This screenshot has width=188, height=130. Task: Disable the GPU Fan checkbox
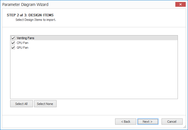coord(13,48)
